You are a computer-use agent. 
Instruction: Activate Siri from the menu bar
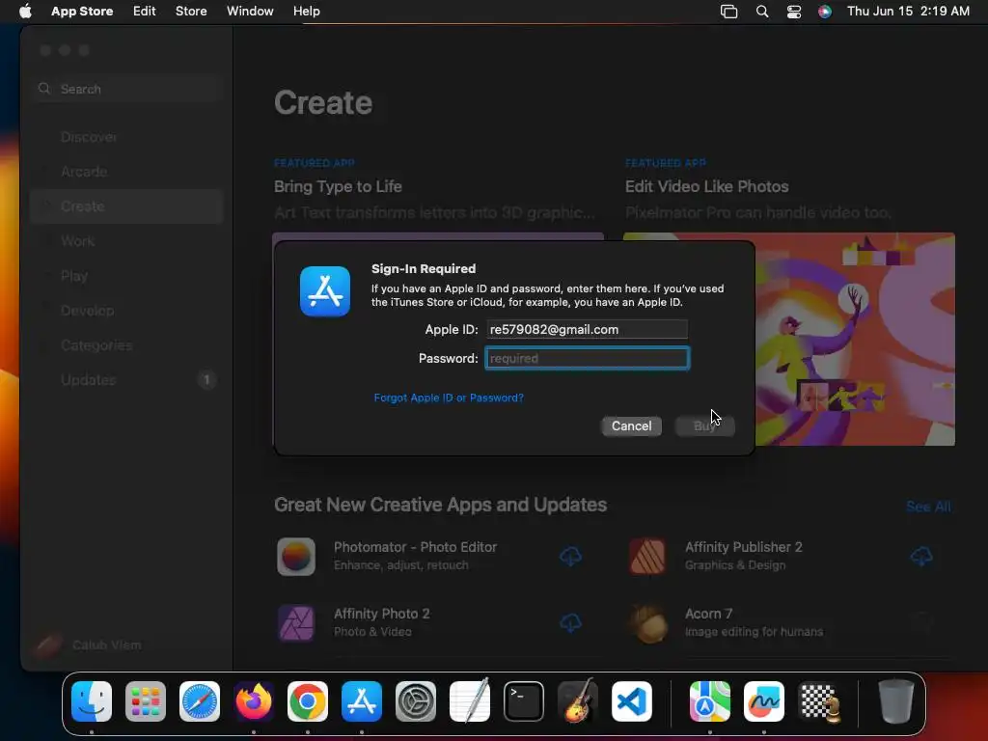point(825,12)
